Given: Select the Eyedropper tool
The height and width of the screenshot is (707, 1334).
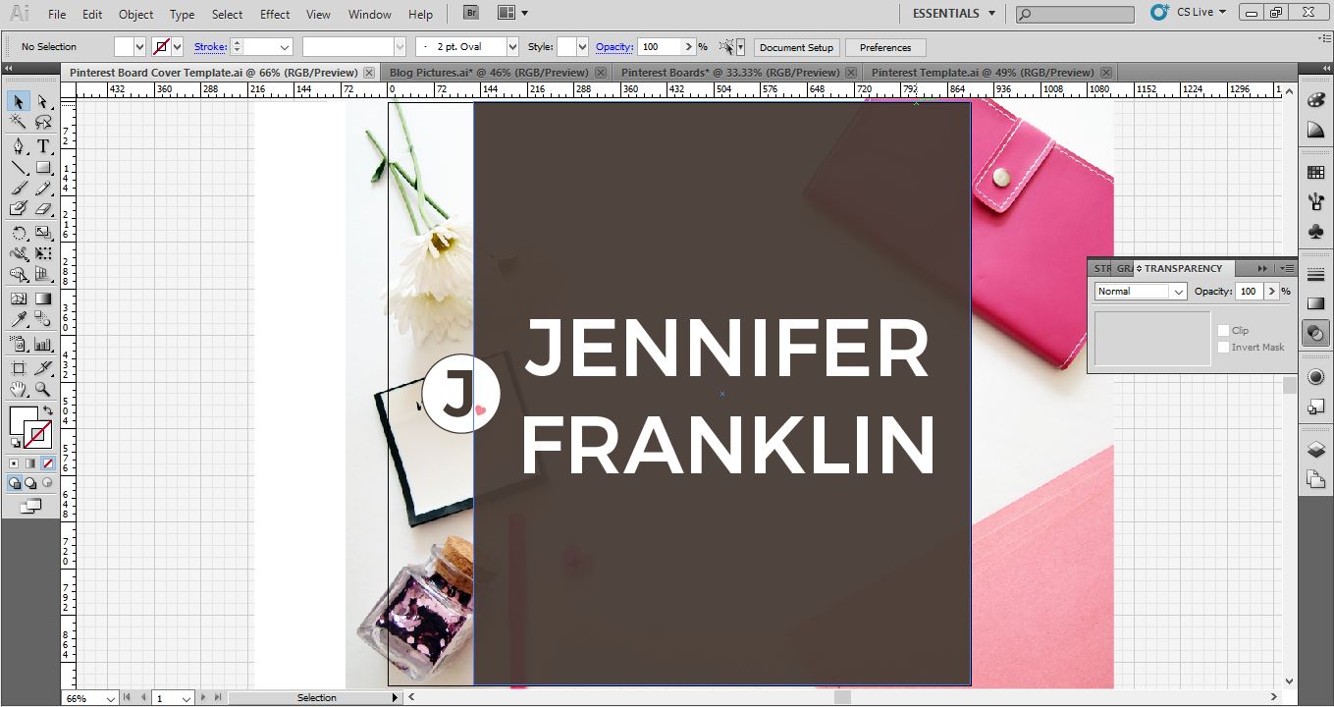Looking at the screenshot, I should point(19,319).
